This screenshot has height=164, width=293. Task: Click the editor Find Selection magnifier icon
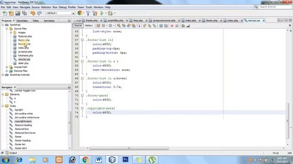(119, 26)
